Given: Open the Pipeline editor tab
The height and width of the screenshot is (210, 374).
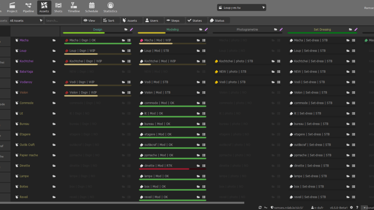Looking at the screenshot, I should pyautogui.click(x=28, y=7).
